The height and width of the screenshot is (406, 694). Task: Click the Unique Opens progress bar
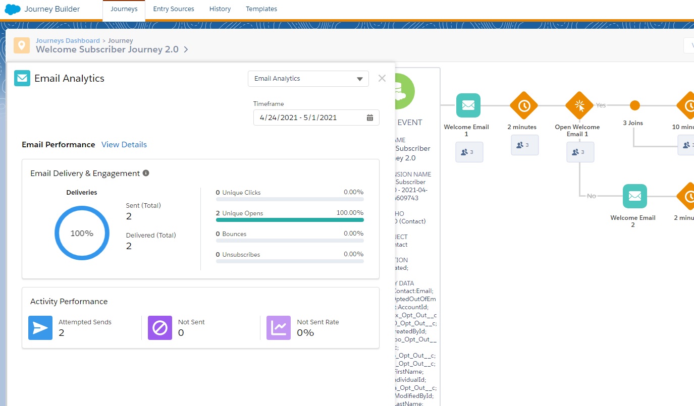[290, 220]
